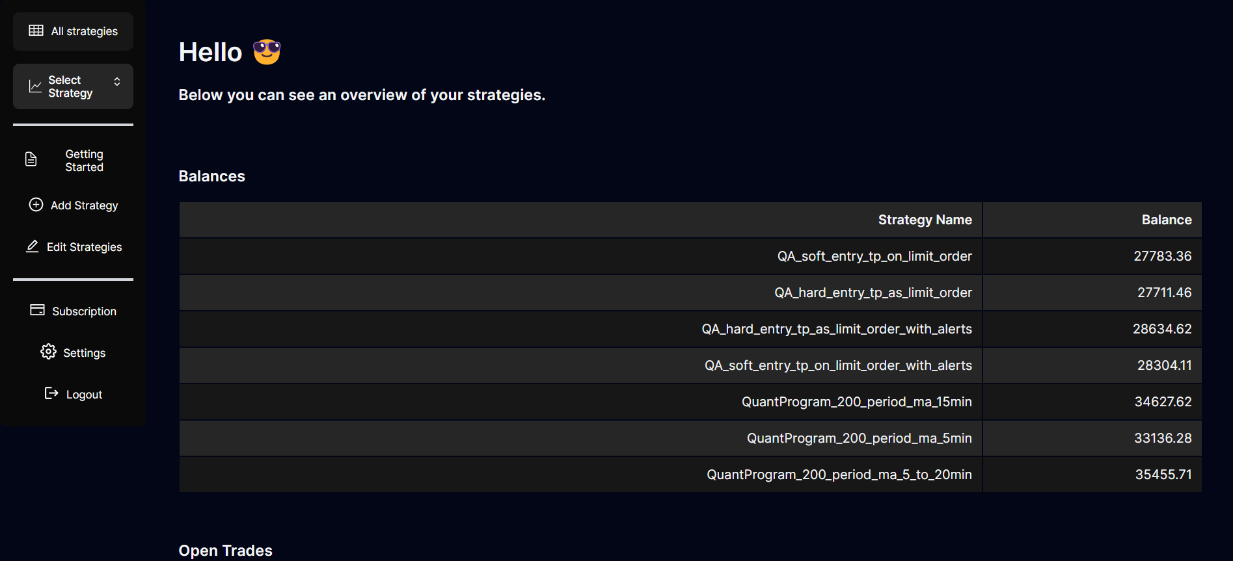Viewport: 1233px width, 561px height.
Task: Expand the Select Strategy dropdown chevrons
Action: [117, 82]
